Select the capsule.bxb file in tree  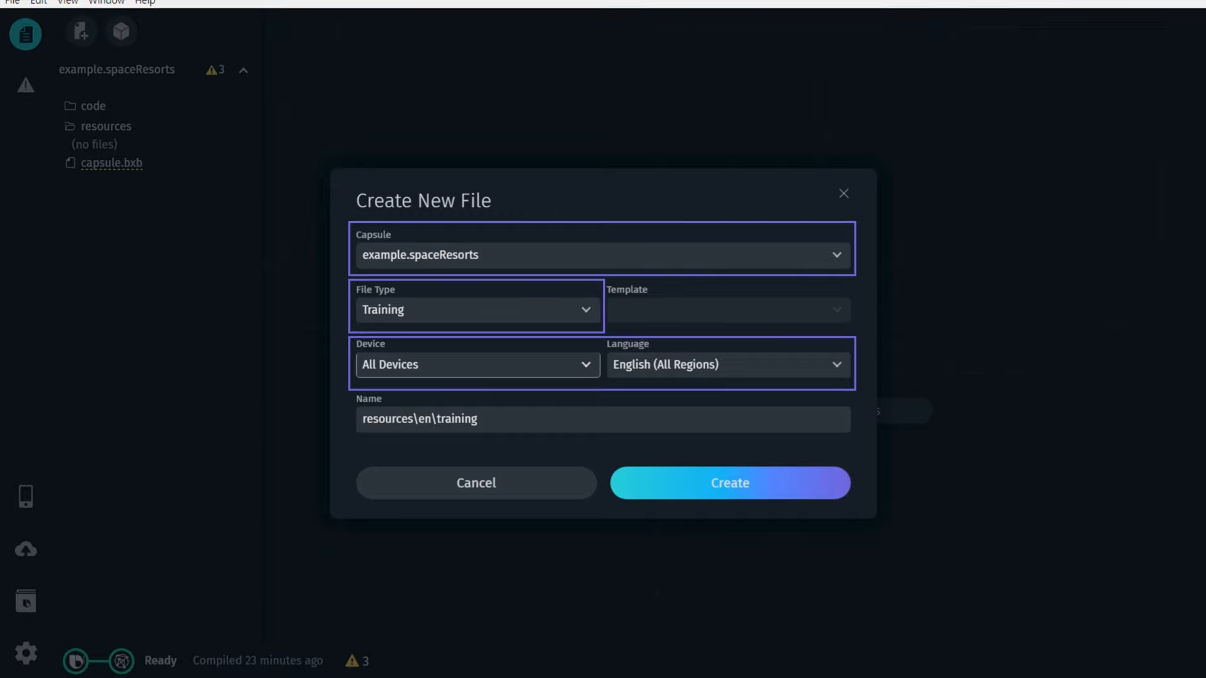click(x=111, y=163)
